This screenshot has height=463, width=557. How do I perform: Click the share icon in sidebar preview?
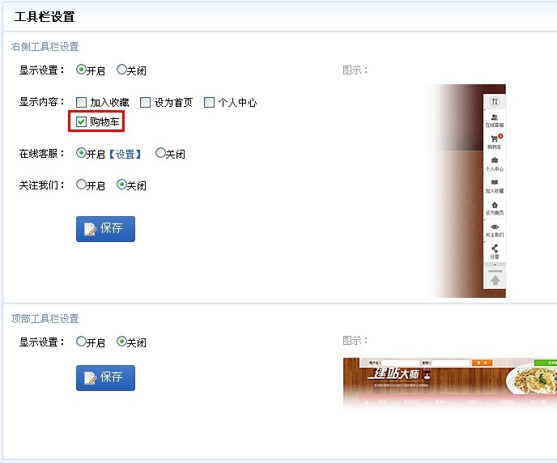tap(495, 248)
